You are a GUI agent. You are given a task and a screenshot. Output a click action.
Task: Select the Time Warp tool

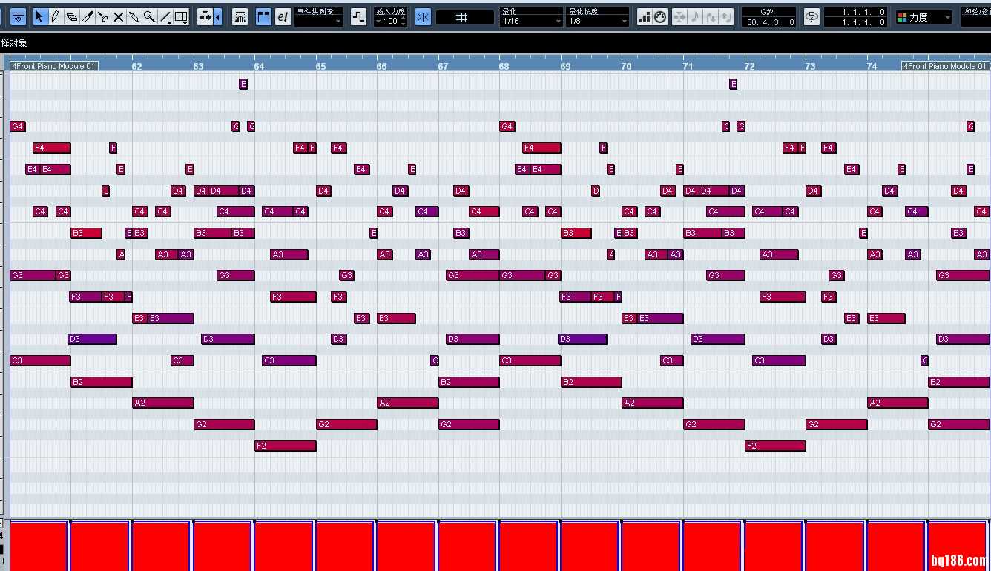181,16
